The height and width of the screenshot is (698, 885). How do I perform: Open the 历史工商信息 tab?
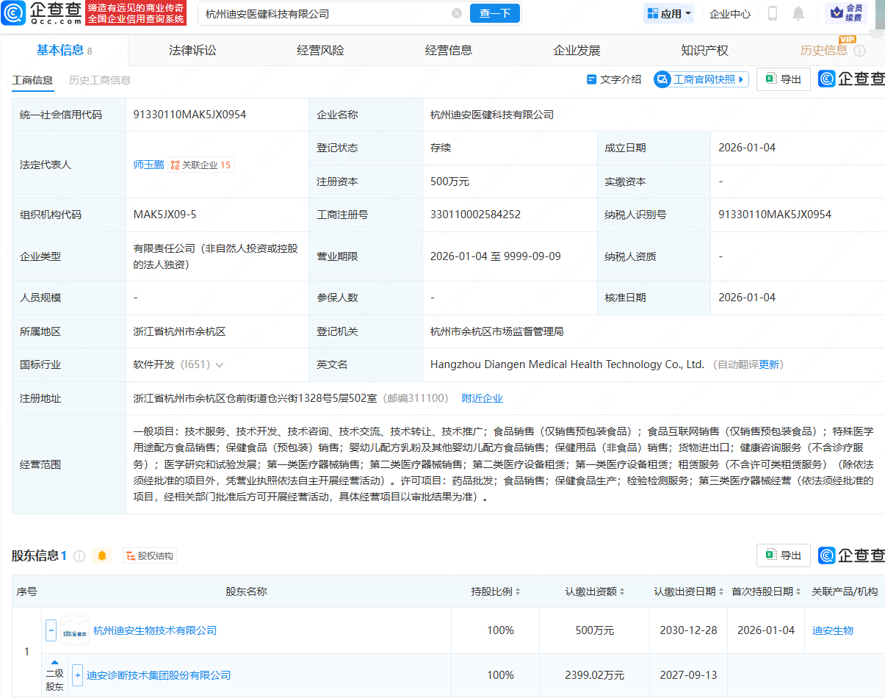(x=100, y=79)
